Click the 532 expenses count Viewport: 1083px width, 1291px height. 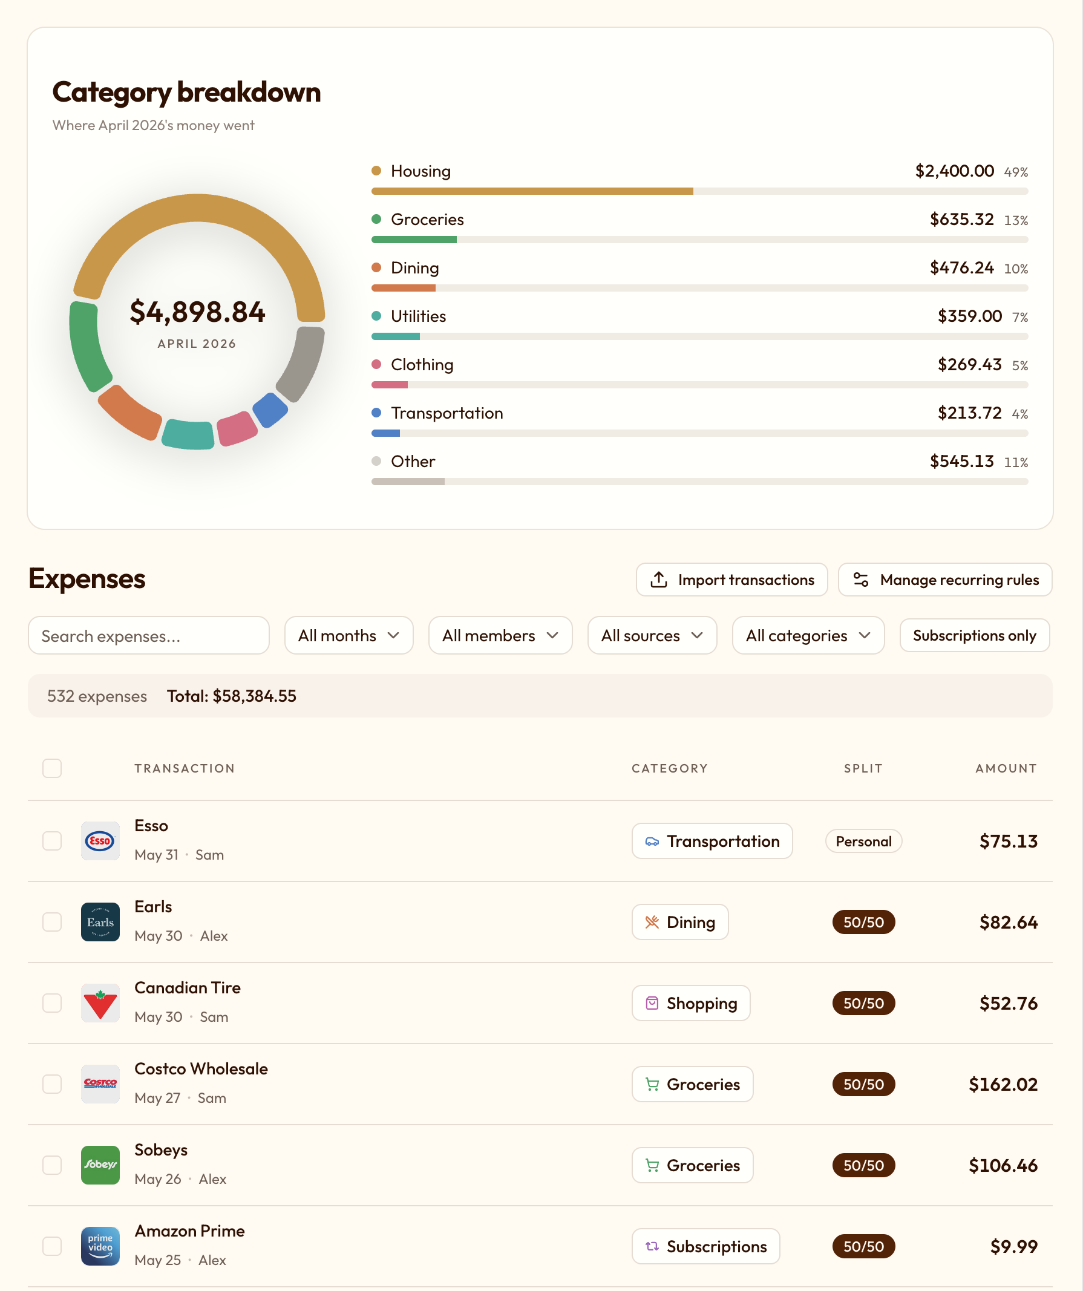97,696
